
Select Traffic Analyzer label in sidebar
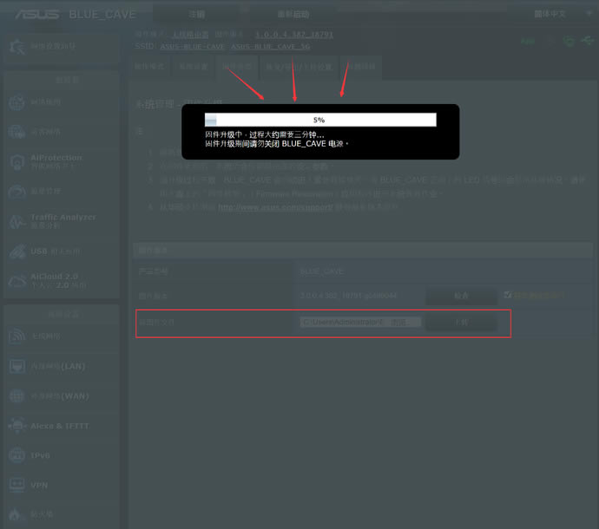(63, 217)
